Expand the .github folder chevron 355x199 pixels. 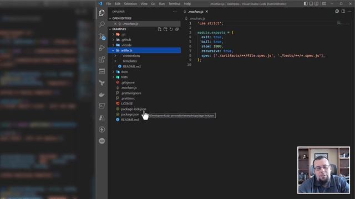(113, 40)
